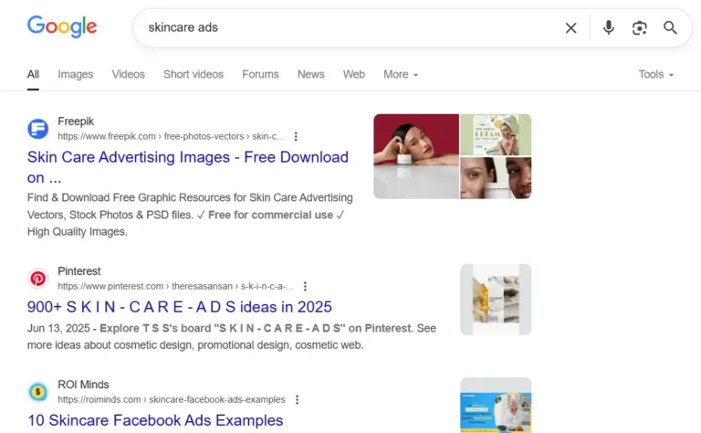This screenshot has width=701, height=433.
Task: Open 900+ SKIN-CARE-ADS ideas link
Action: pyautogui.click(x=179, y=307)
